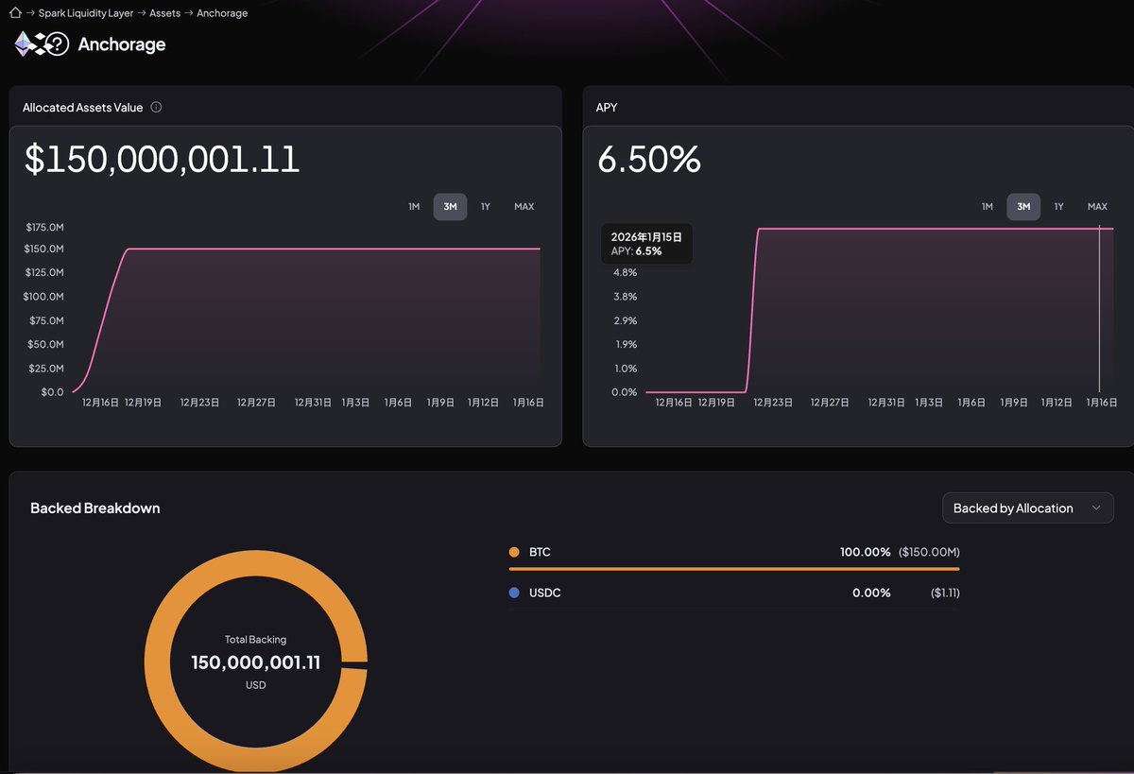Click the chevron arrow in Backed by Allocation
1134x774 pixels.
pyautogui.click(x=1096, y=507)
